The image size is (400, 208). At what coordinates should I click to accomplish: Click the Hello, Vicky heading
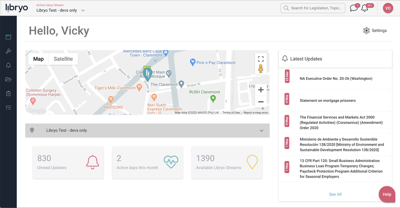[59, 31]
